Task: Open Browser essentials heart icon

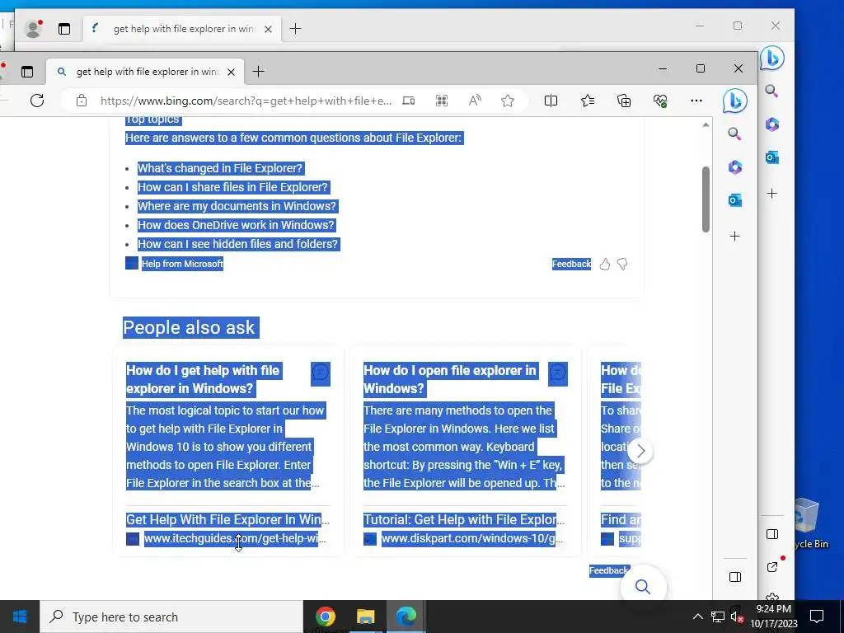Action: pyautogui.click(x=660, y=101)
